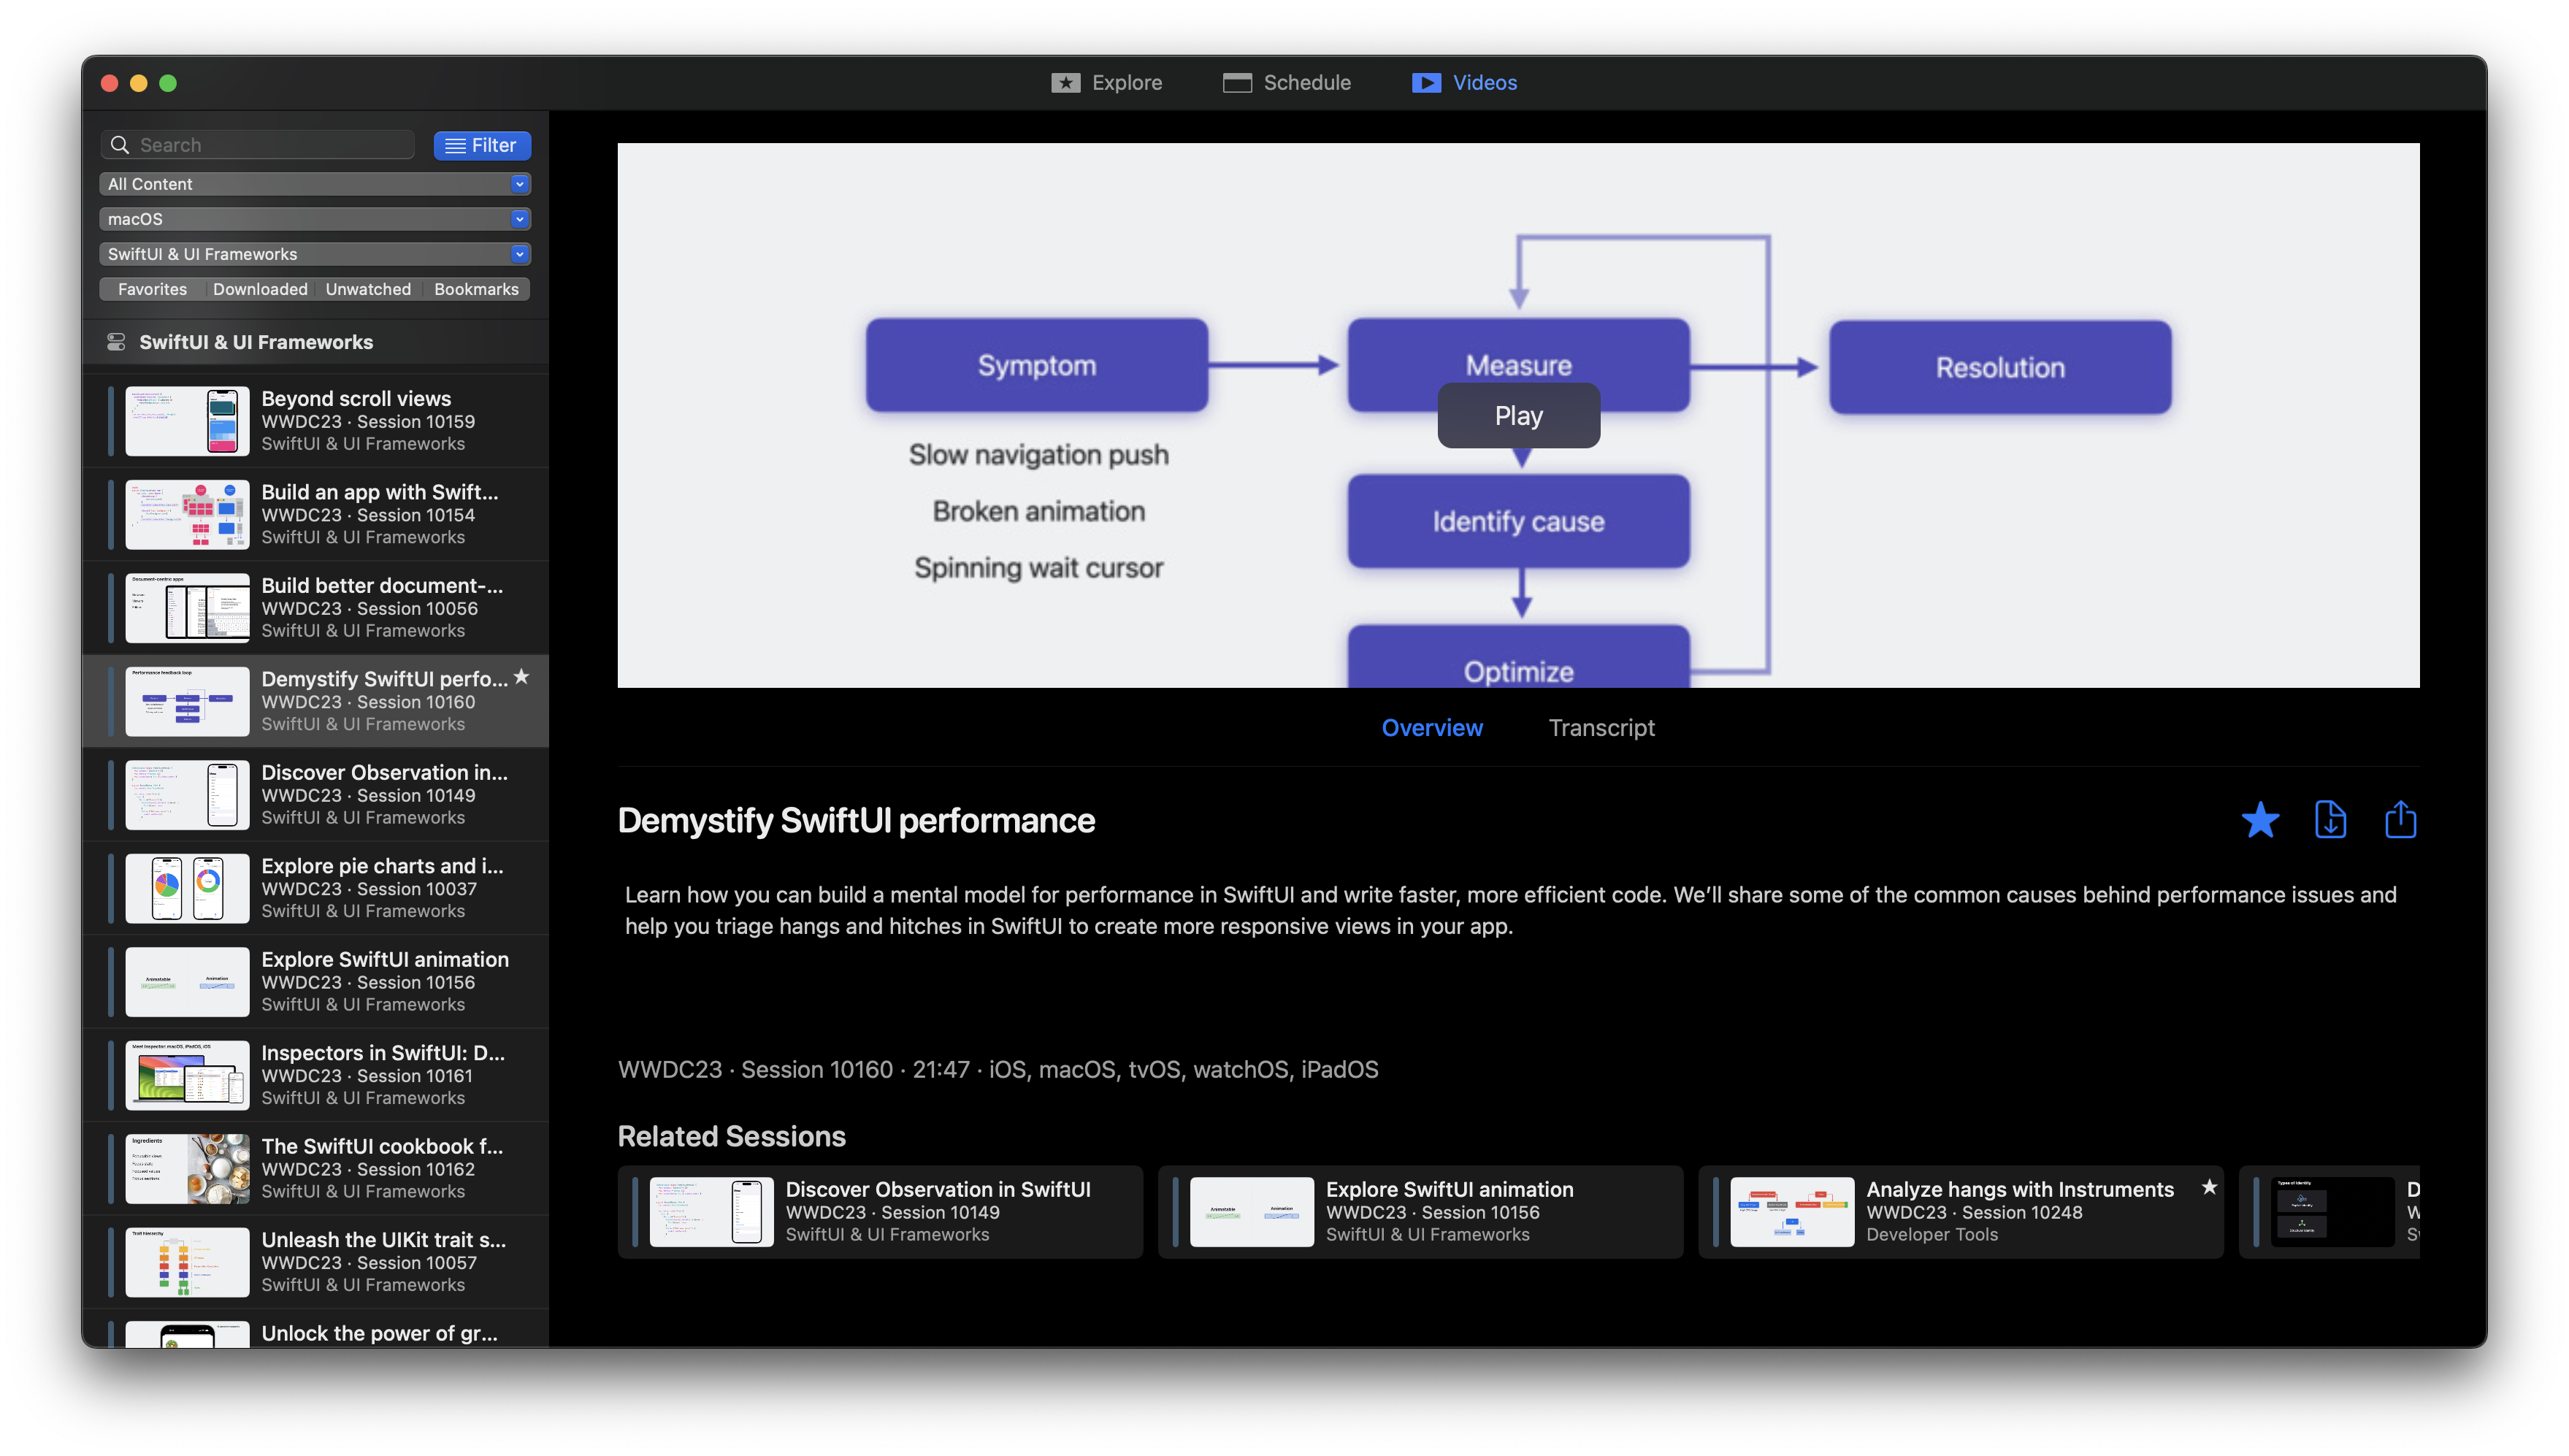Toggle the Favorites filter

(152, 289)
